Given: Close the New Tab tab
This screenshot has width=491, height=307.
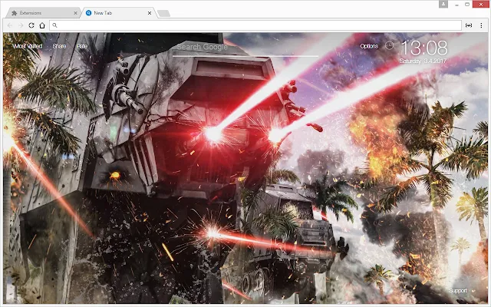Looking at the screenshot, I should [x=150, y=13].
